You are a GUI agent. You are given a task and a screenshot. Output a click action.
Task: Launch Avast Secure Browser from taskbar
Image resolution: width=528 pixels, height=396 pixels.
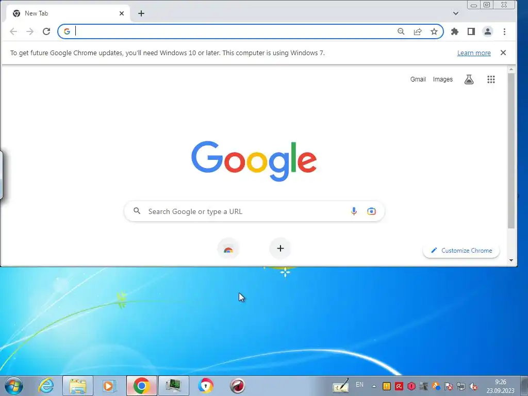click(205, 386)
